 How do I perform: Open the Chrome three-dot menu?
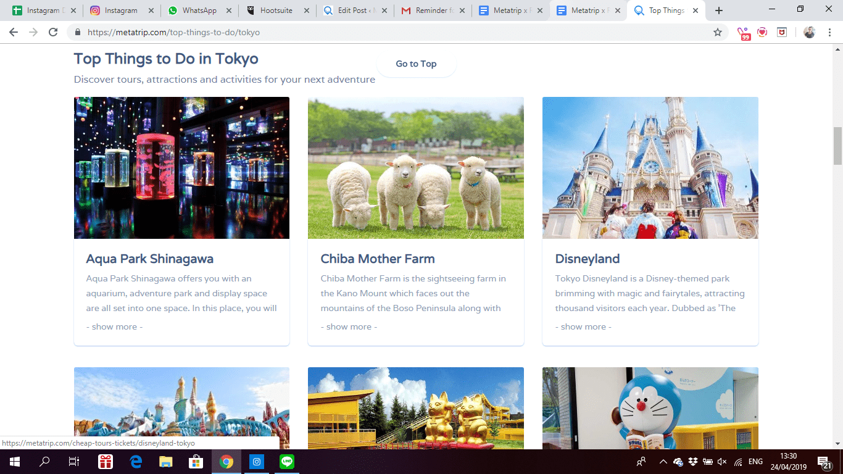click(829, 32)
